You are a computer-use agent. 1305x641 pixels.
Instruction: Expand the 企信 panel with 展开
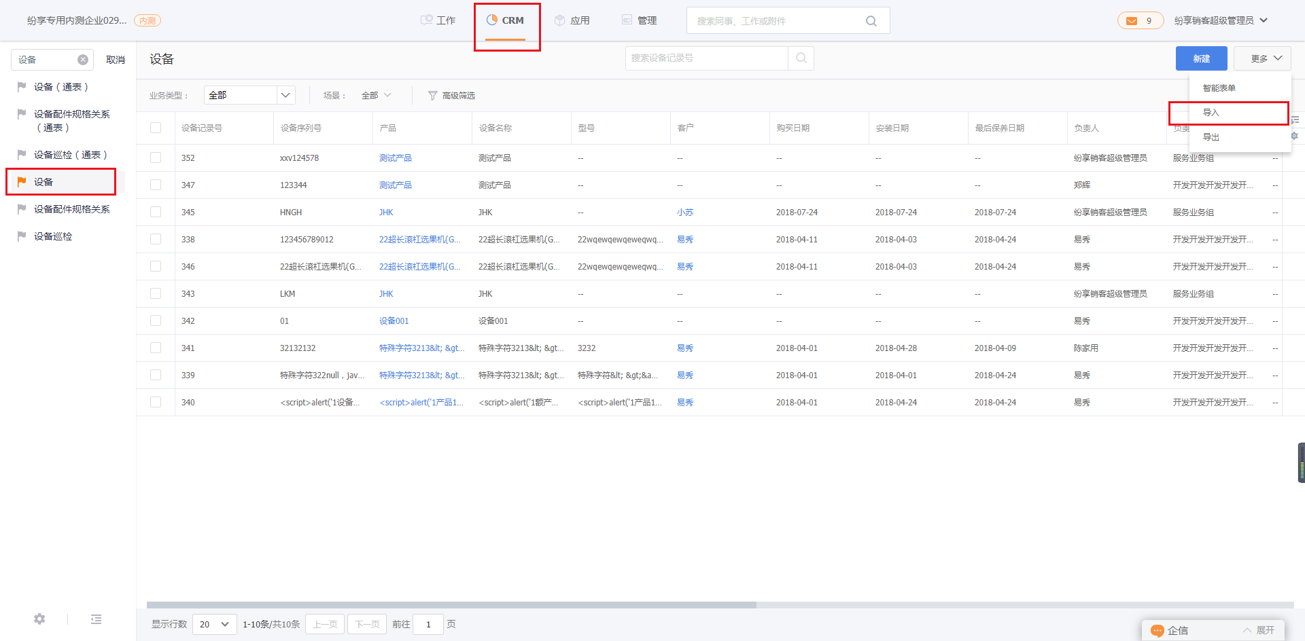click(1259, 630)
